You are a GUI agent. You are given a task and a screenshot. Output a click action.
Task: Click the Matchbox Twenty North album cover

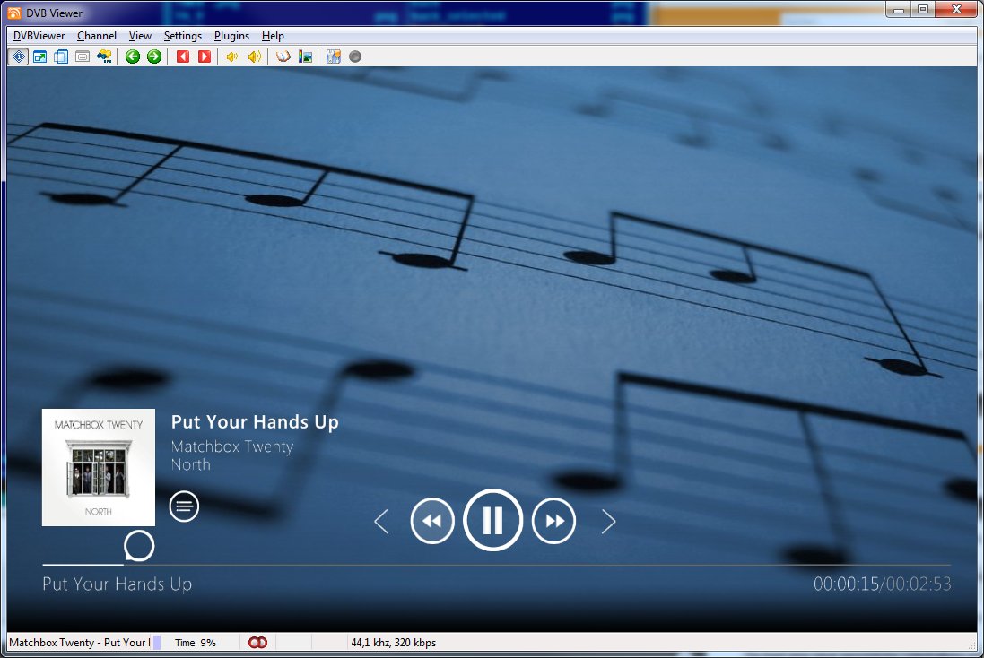99,467
